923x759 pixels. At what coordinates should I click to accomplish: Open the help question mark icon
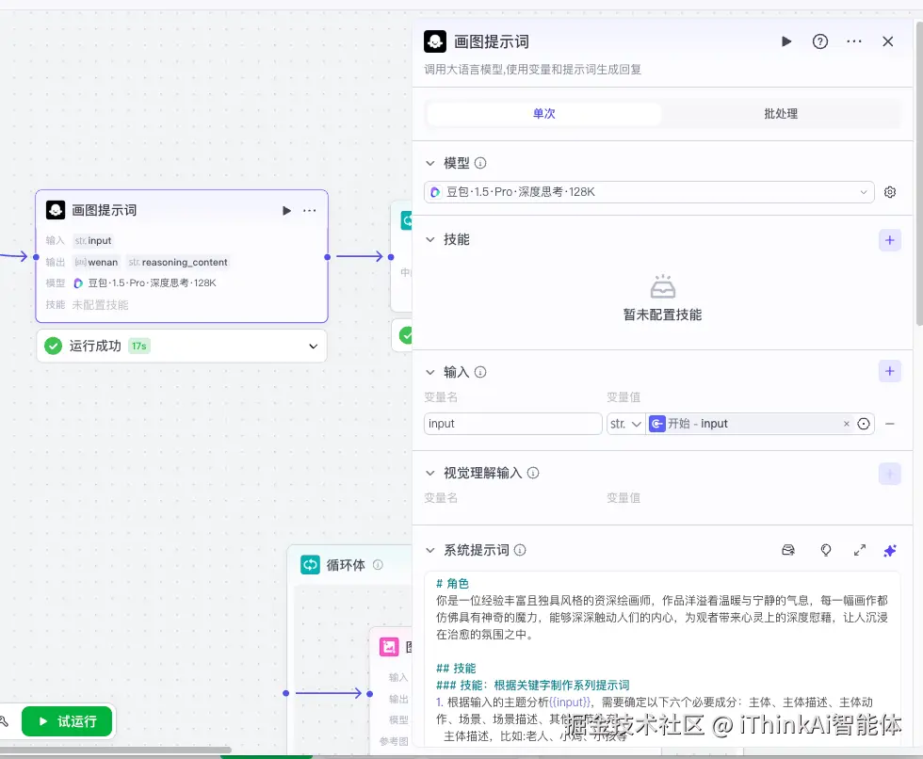click(818, 41)
